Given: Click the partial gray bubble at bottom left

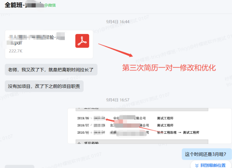Looking at the screenshot, I should tap(20, 166).
